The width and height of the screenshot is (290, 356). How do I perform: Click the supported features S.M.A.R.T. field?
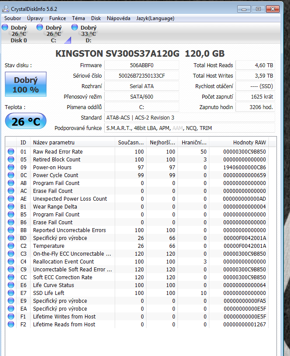(189, 128)
